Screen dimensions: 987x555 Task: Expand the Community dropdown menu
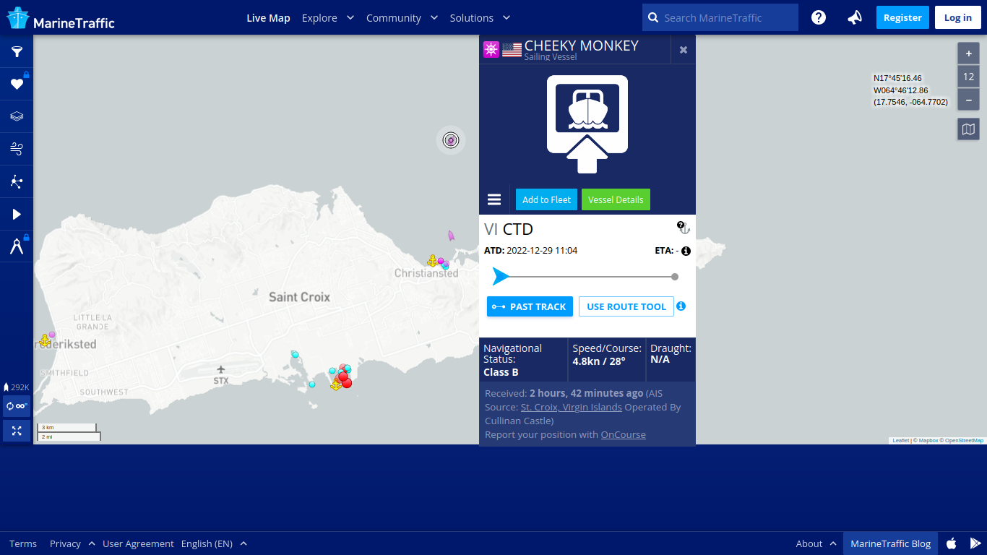[x=402, y=17]
